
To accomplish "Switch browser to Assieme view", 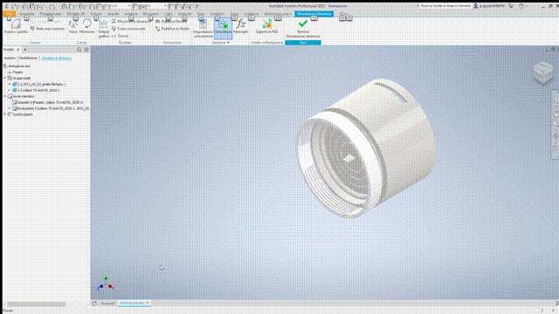I will 10,58.
